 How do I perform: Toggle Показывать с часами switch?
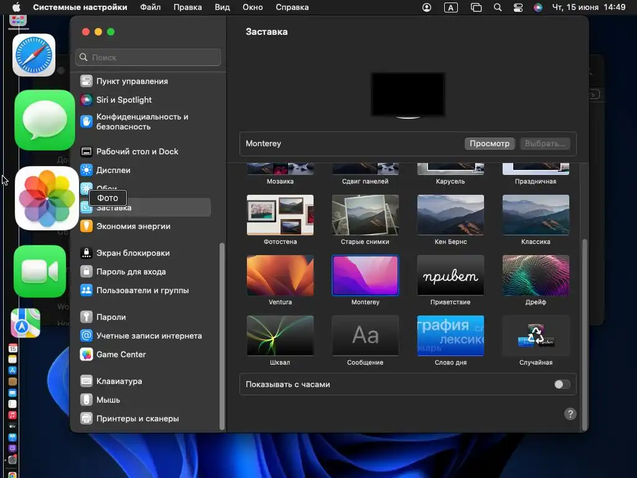[x=562, y=385]
